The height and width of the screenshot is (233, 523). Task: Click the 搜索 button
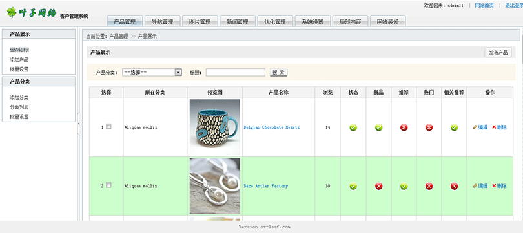pos(278,73)
